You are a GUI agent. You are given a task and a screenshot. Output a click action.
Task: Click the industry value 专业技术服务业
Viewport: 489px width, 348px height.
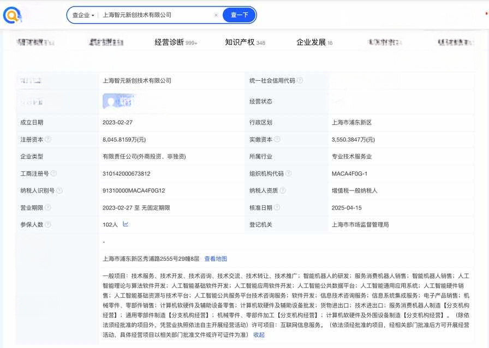352,157
